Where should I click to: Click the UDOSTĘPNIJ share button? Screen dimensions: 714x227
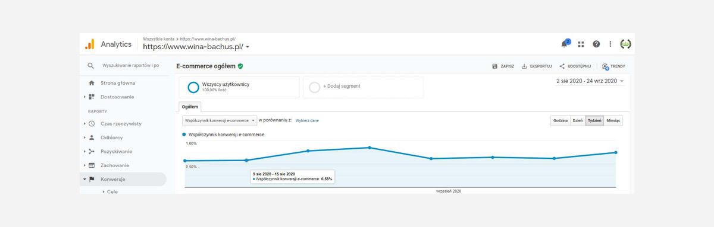[x=575, y=66]
